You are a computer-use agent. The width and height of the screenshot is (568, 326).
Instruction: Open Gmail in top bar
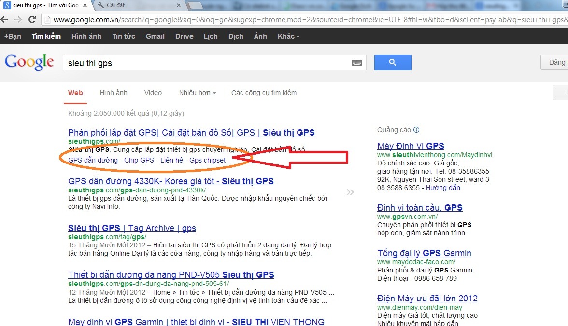[x=155, y=36]
